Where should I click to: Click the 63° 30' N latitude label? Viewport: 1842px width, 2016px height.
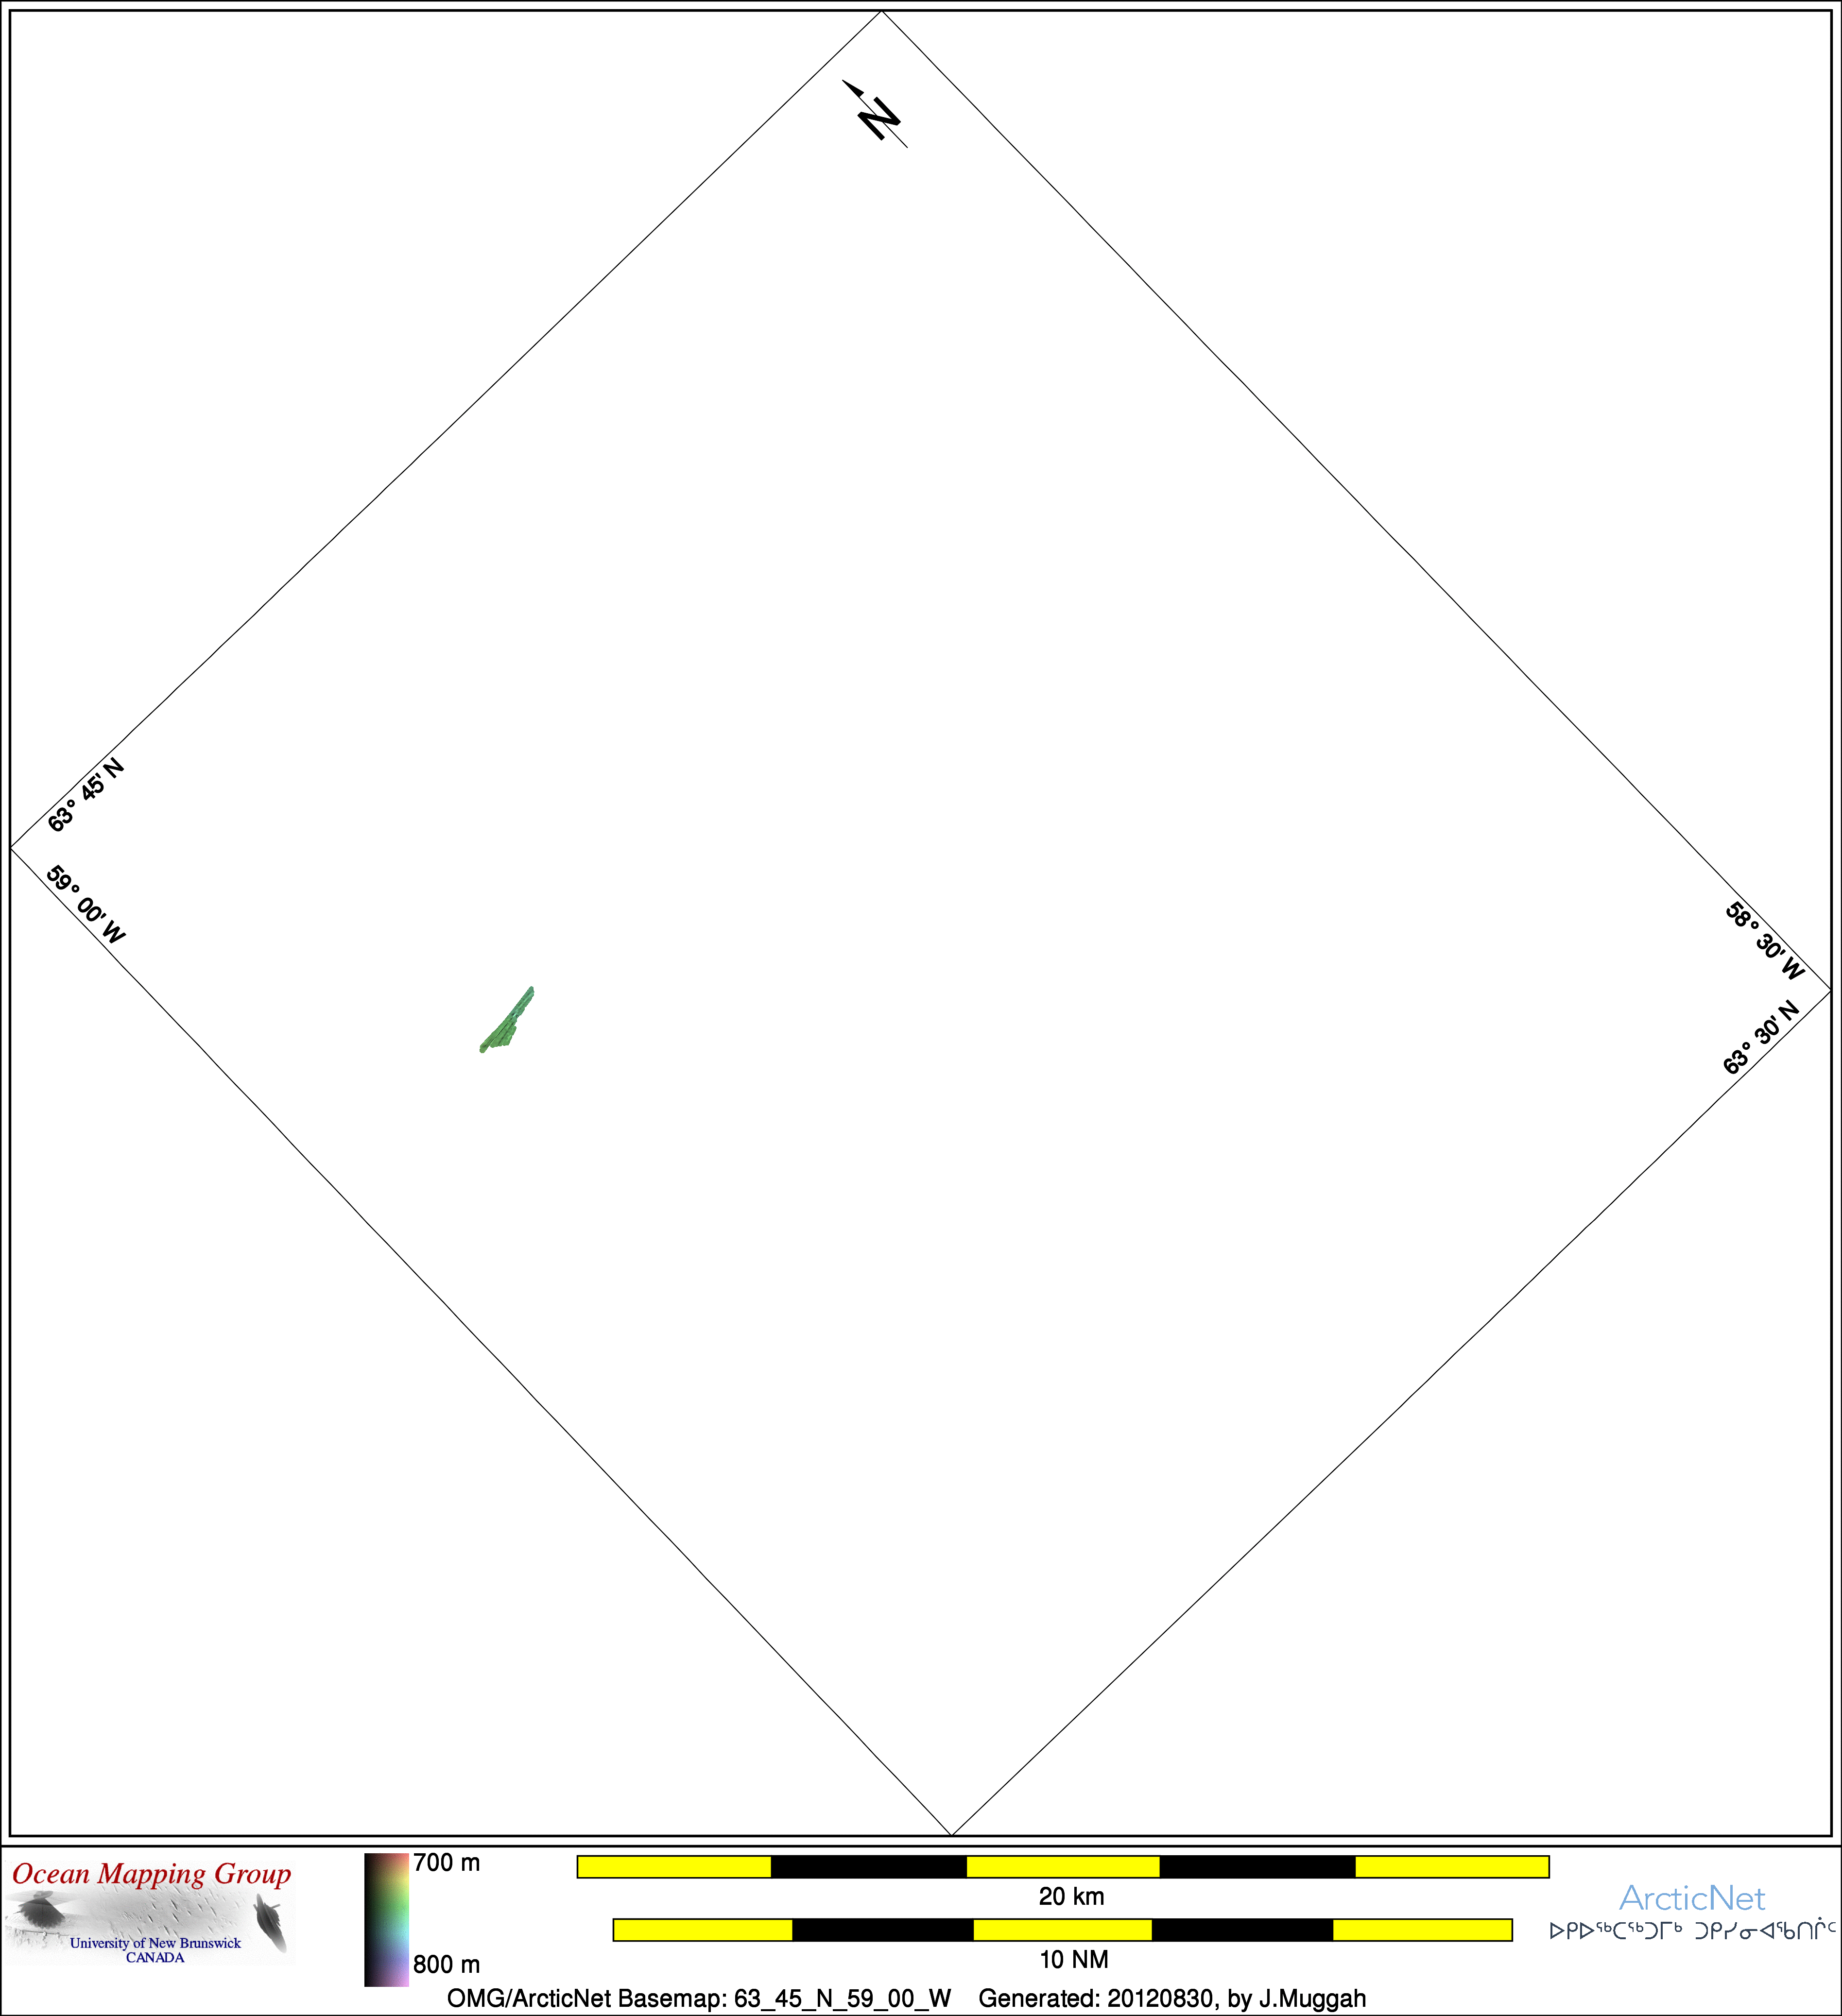(1761, 1037)
